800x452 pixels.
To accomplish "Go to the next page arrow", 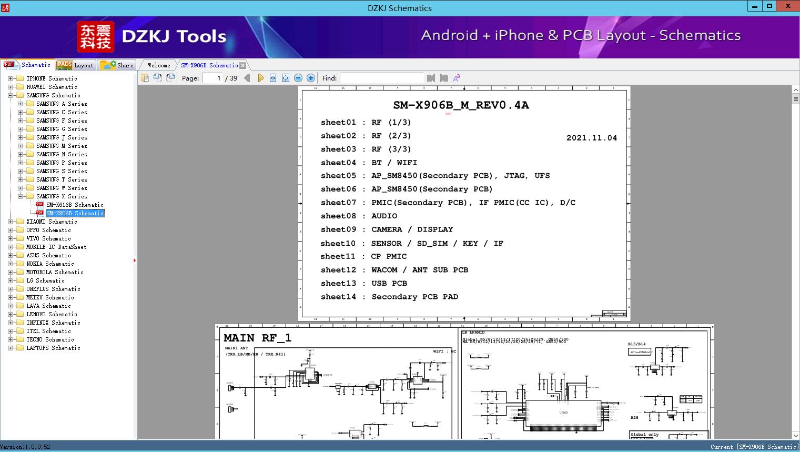I will (260, 78).
